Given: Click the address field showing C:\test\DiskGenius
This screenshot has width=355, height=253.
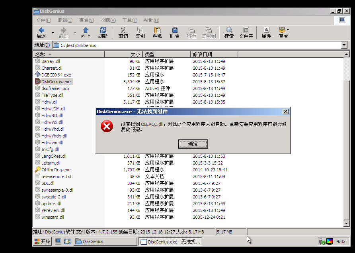Looking at the screenshot, I should click(197, 45).
